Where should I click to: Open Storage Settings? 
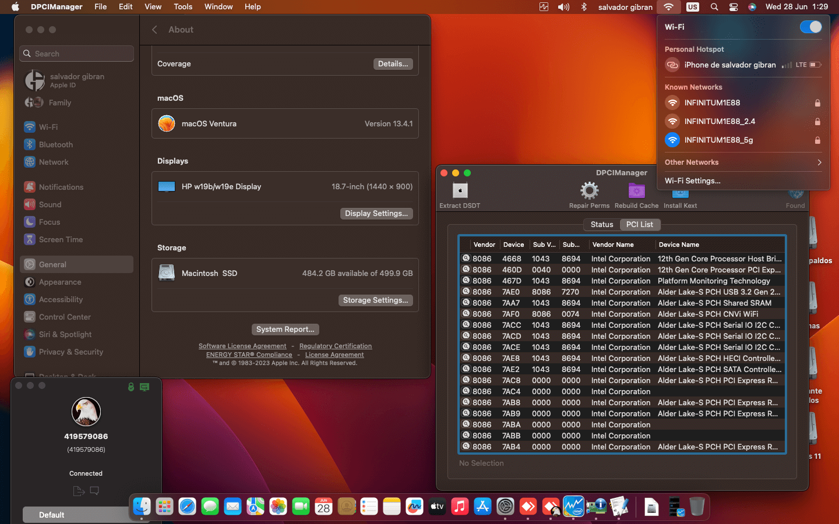[x=376, y=300]
